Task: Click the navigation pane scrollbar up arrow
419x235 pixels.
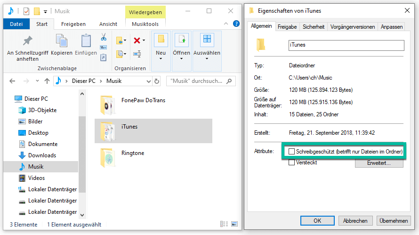Action: click(x=82, y=94)
